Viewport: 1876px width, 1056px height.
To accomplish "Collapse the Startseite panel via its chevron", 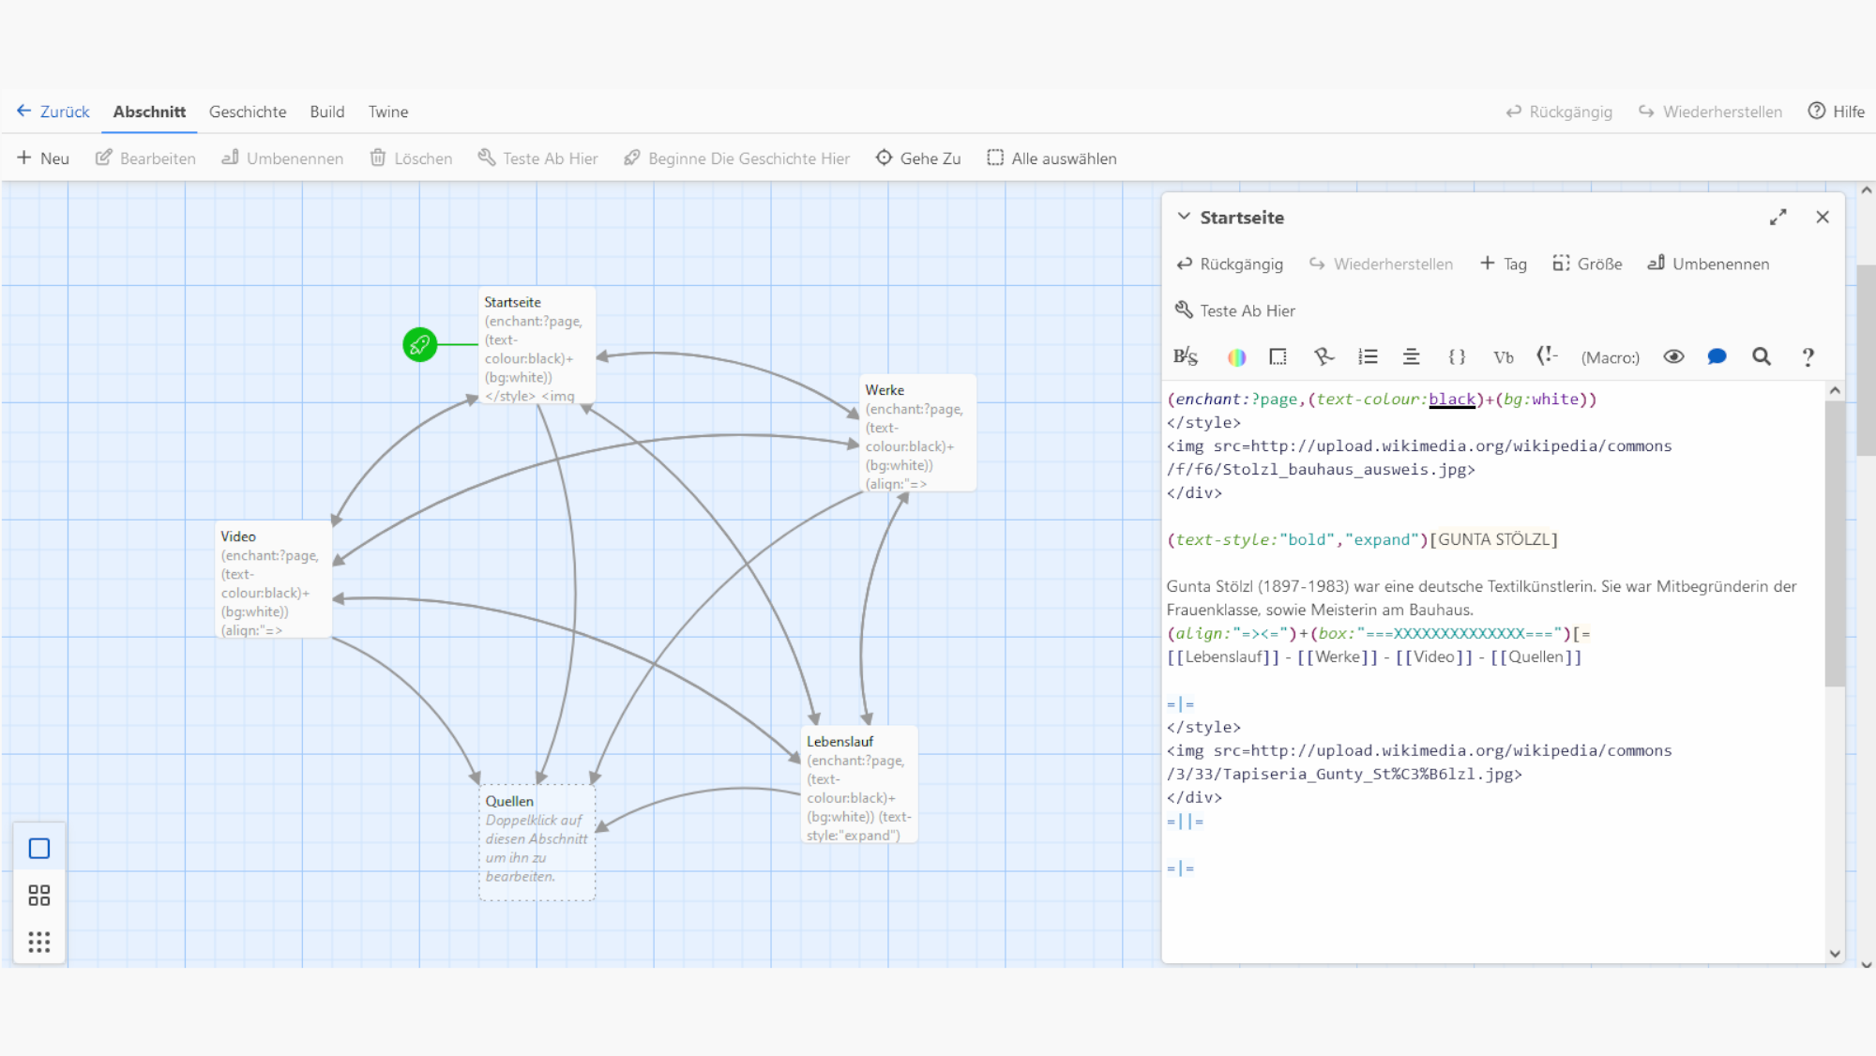I will pos(1183,217).
